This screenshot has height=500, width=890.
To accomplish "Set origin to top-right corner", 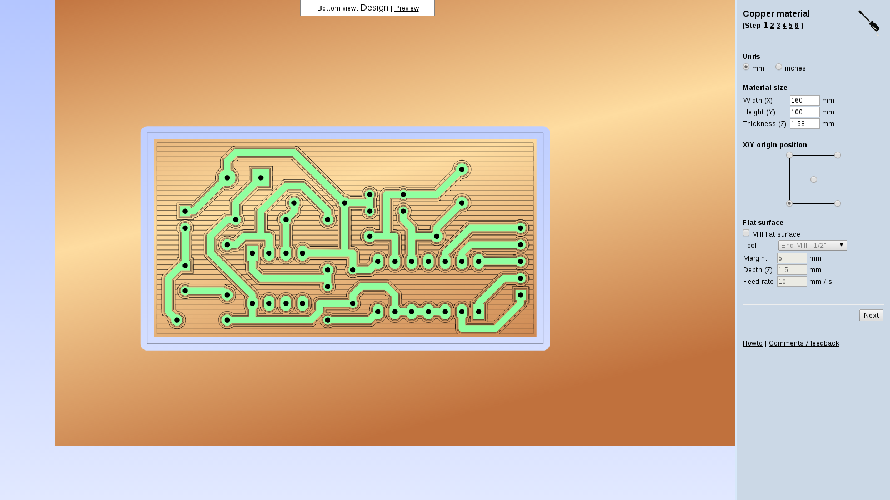I will pos(838,155).
